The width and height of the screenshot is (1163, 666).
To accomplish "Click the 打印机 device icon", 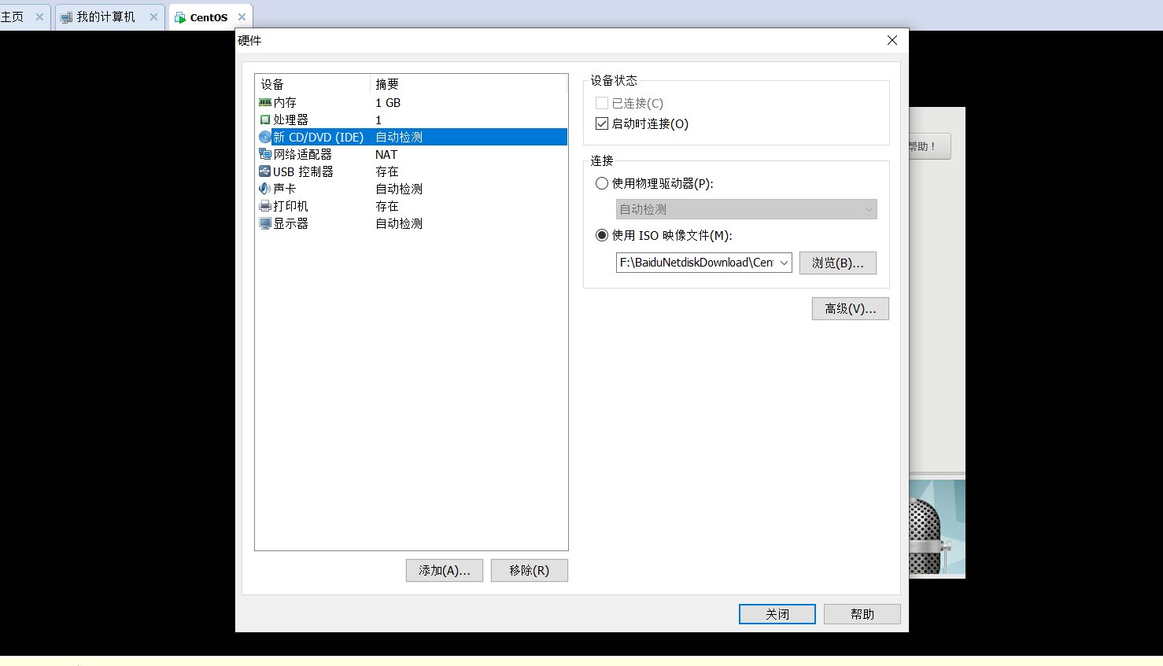I will [x=265, y=205].
